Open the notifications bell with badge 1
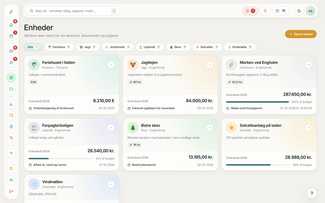This screenshot has height=203, width=325. click(x=250, y=11)
